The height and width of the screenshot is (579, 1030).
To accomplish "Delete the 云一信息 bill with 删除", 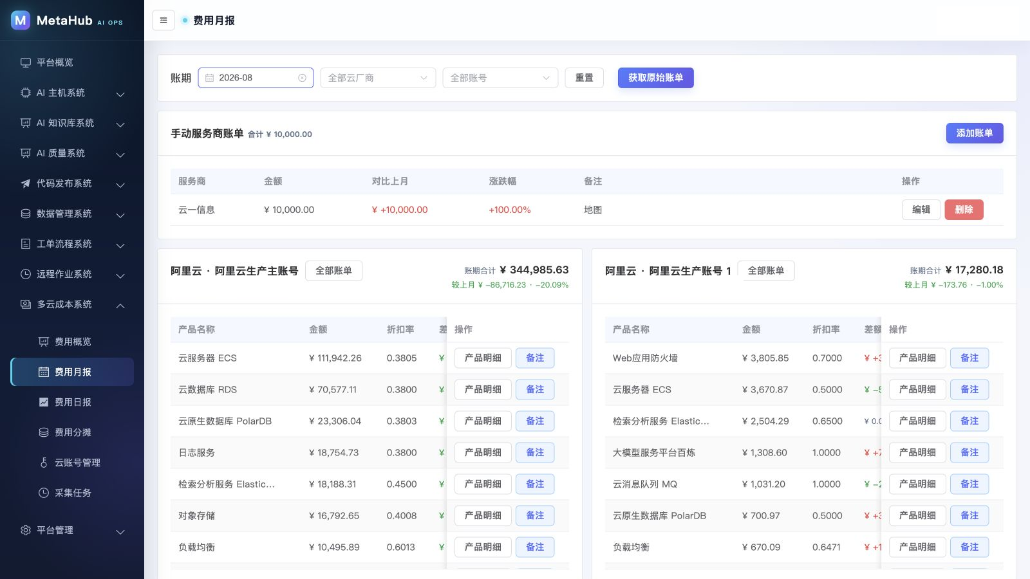I will (964, 210).
